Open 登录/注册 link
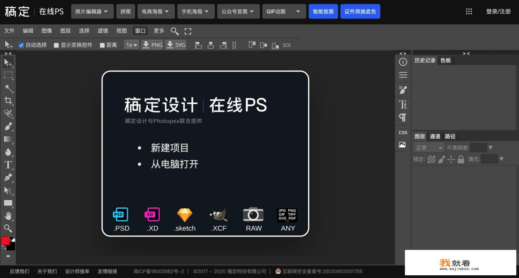Image resolution: width=519 pixels, height=278 pixels. 498,11
